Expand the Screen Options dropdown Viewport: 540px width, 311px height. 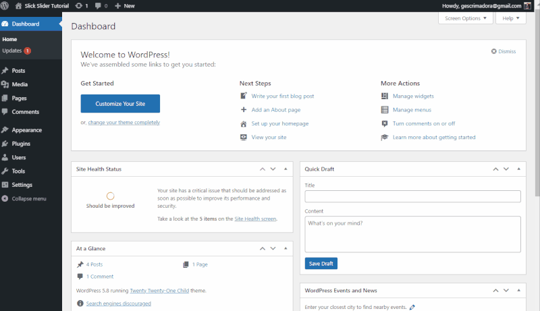click(x=465, y=18)
